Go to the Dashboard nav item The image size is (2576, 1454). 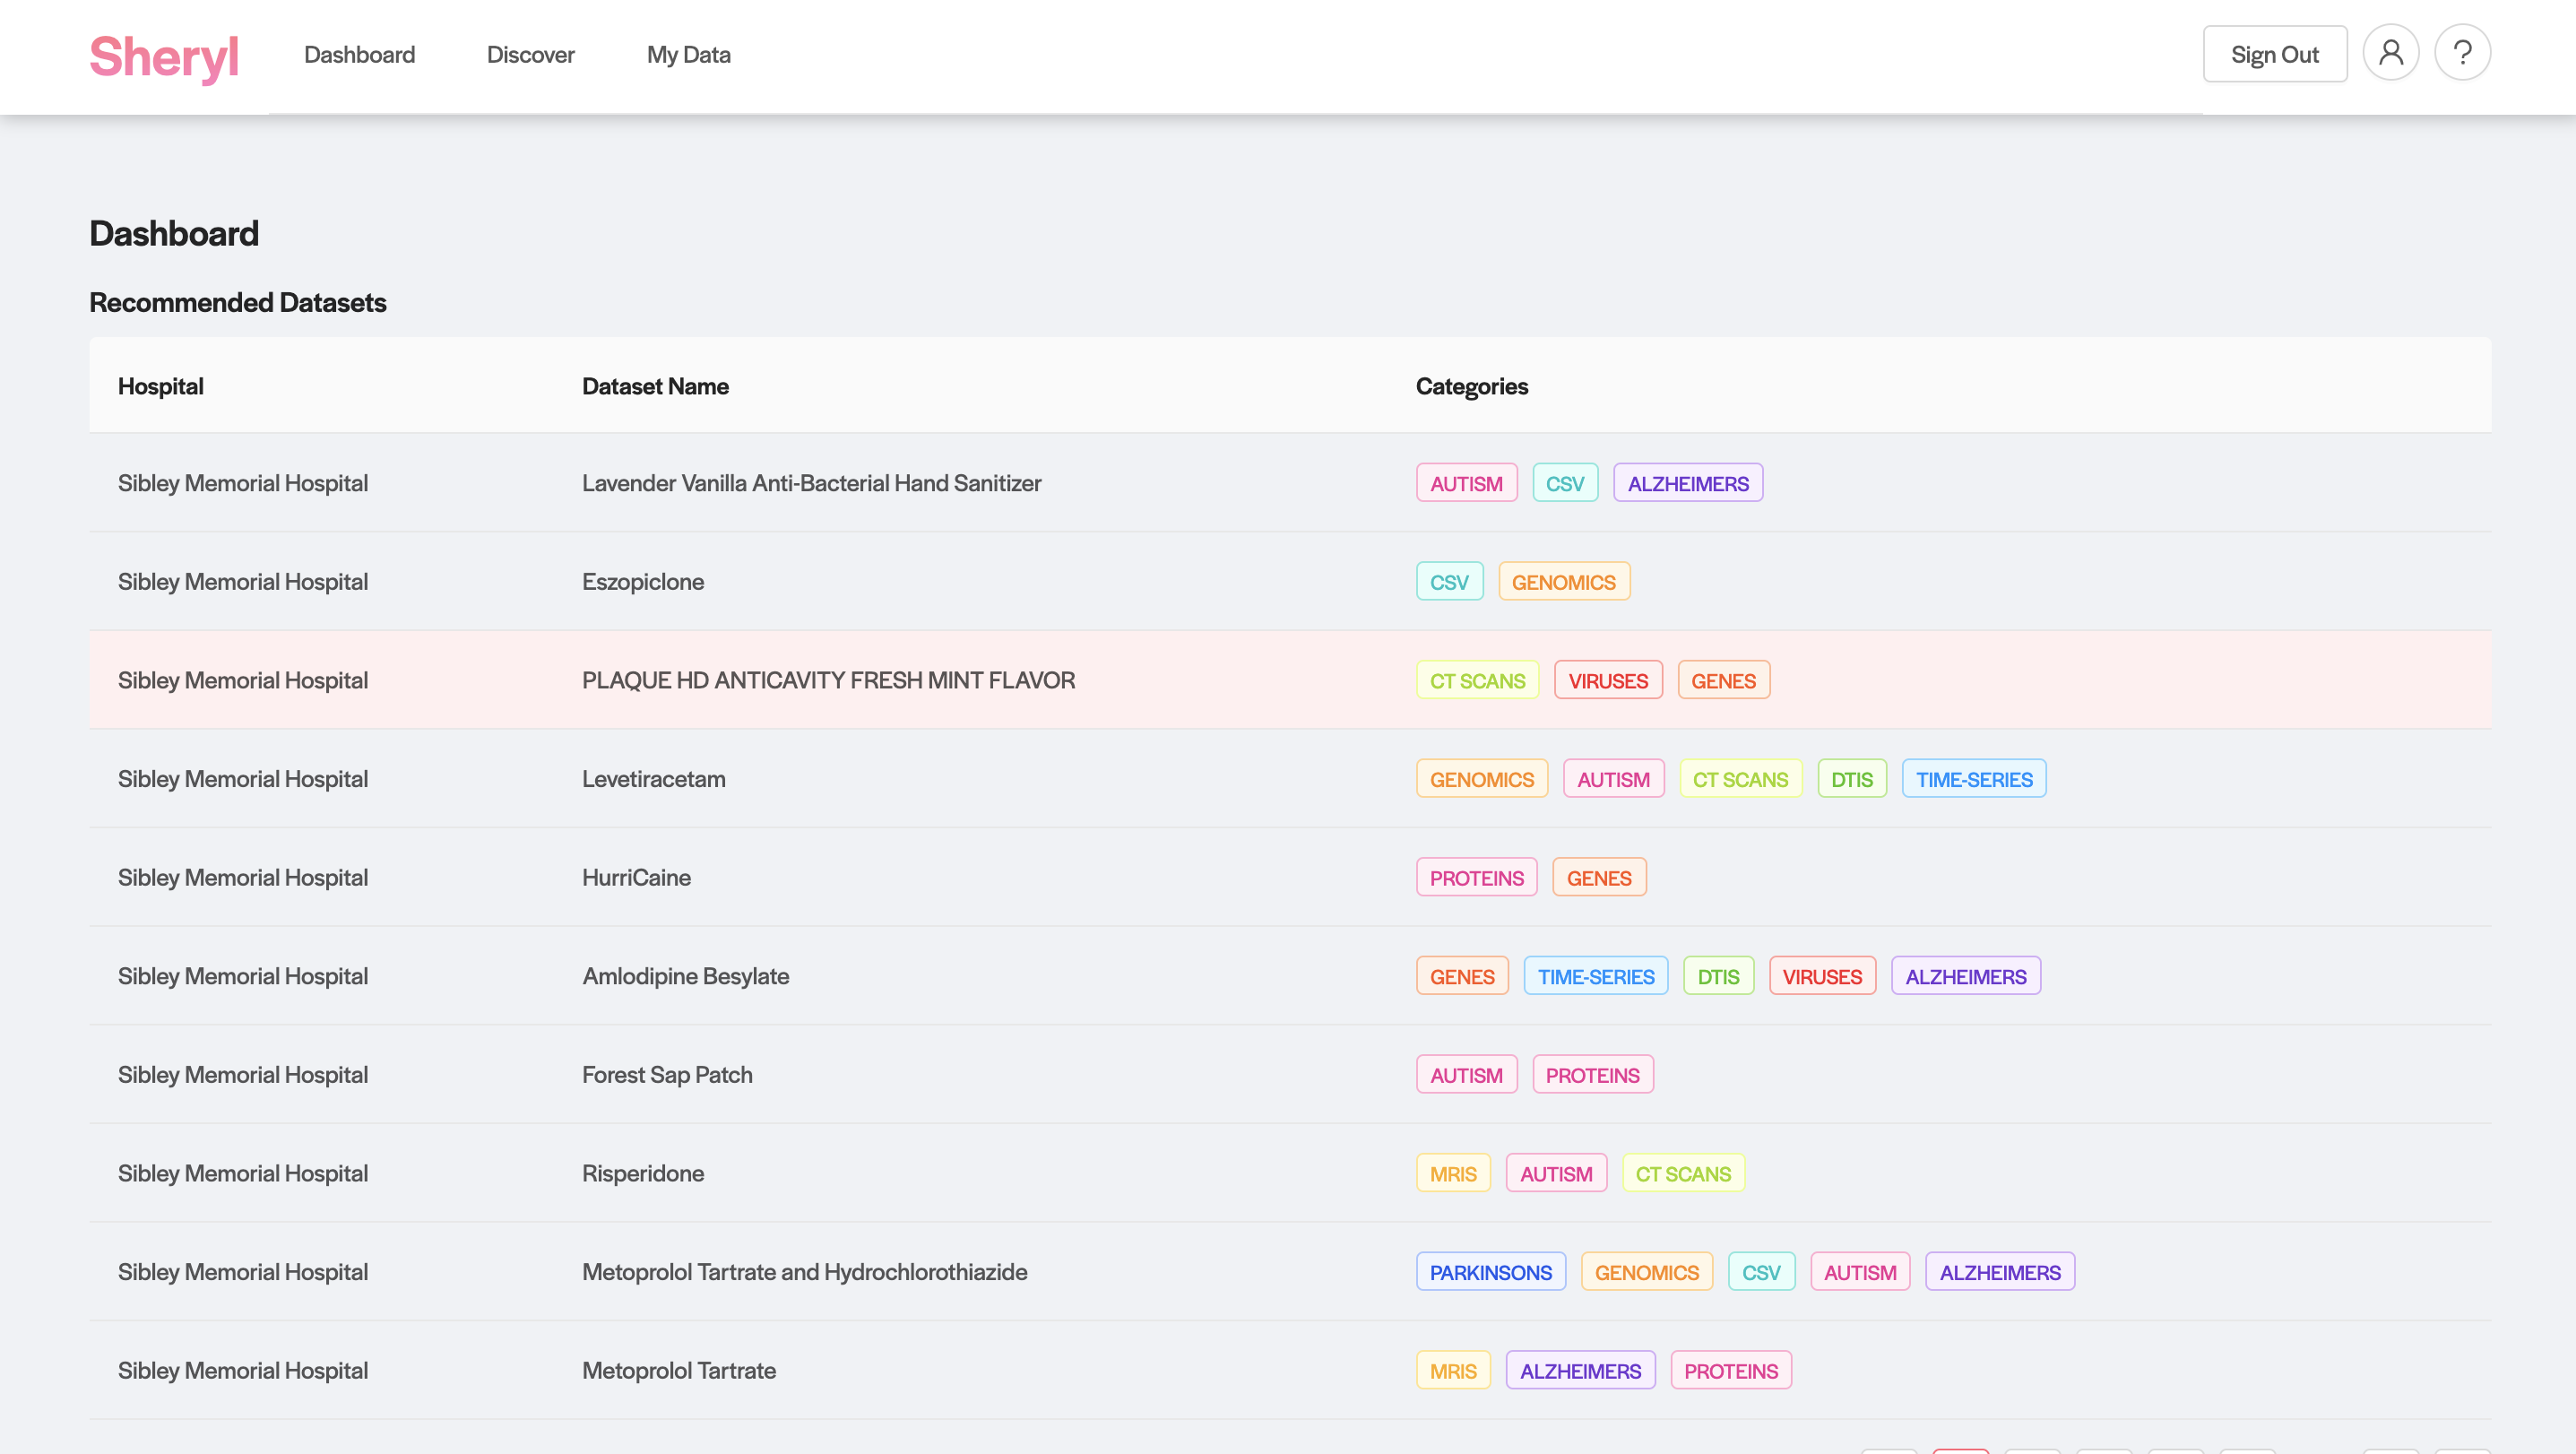(359, 55)
